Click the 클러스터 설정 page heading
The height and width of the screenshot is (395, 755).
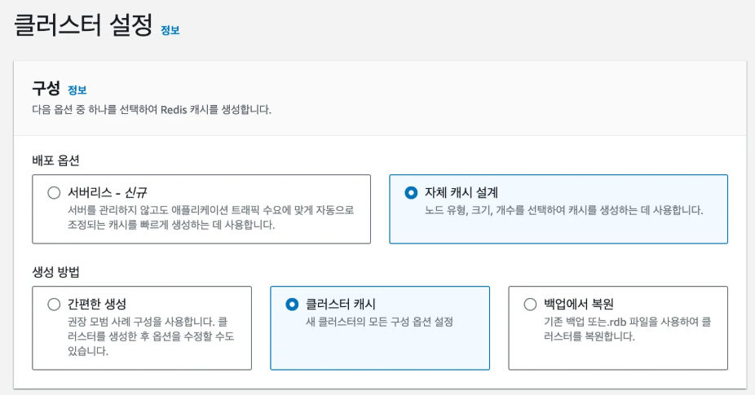pos(83,25)
